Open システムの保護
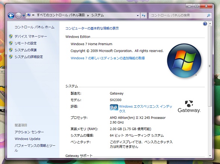This screenshot has width=220, height=164. [x=25, y=50]
